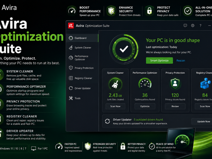212x159 pixels.
Task: Go to Privacy Protection in sidebar
Action: [82, 68]
